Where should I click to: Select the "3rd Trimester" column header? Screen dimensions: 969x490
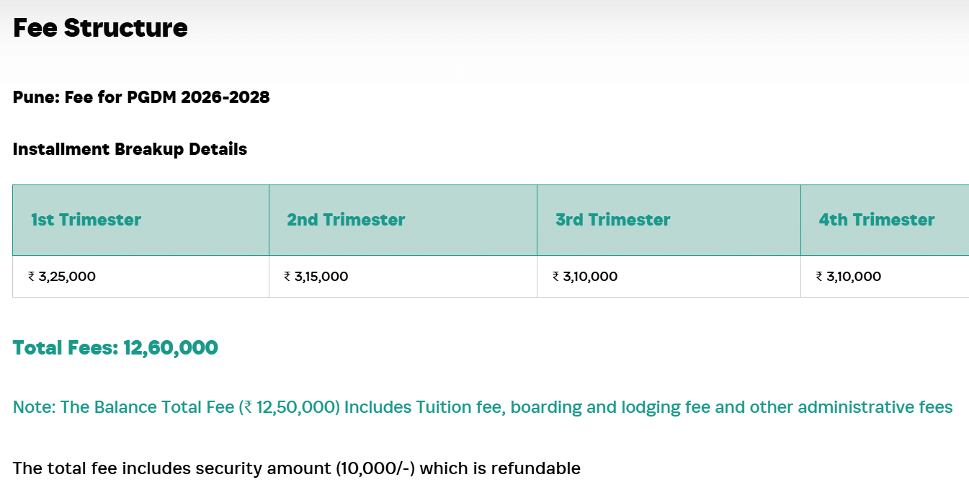[x=612, y=220]
